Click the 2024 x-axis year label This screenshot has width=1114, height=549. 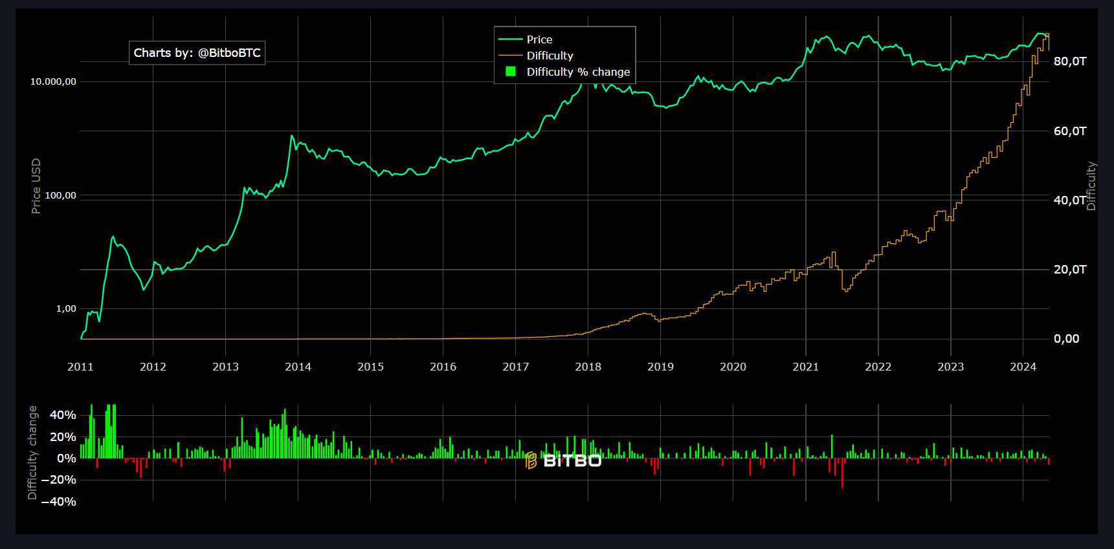[1023, 367]
